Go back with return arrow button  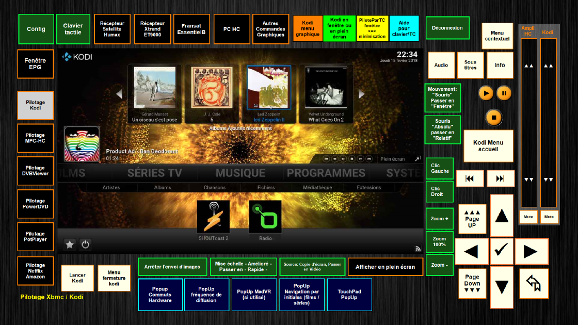[x=534, y=283]
